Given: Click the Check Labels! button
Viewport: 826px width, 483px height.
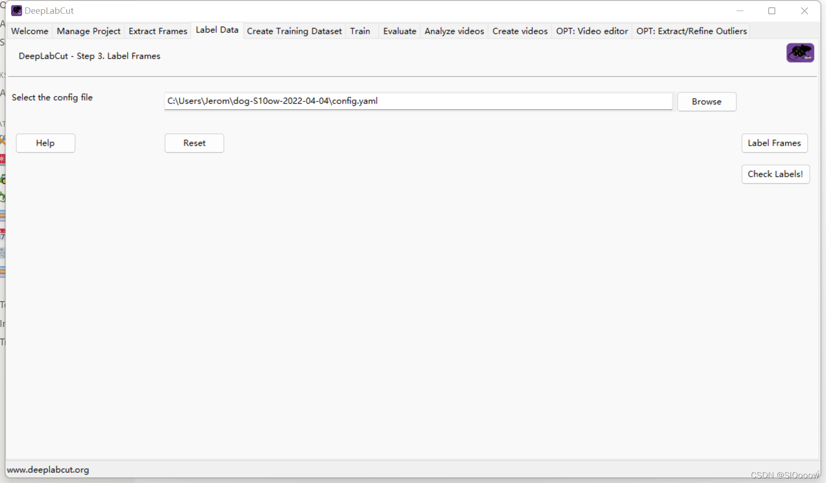Looking at the screenshot, I should coord(775,174).
